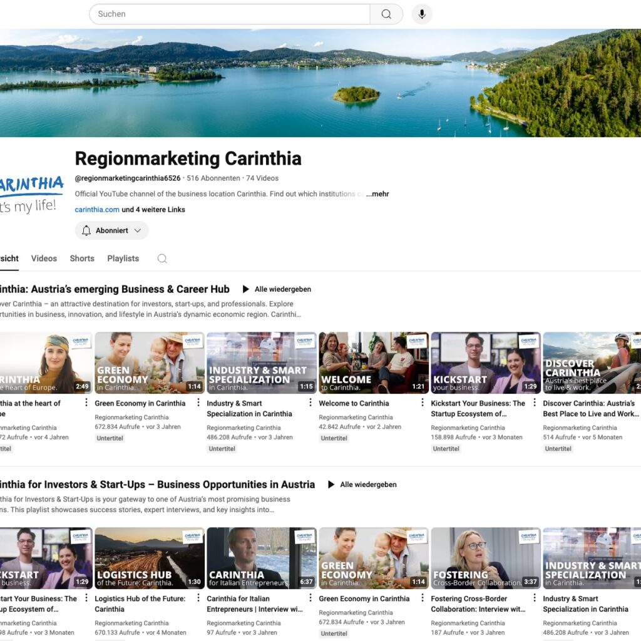Play all in Investors & Start-Ups playlist

362,485
